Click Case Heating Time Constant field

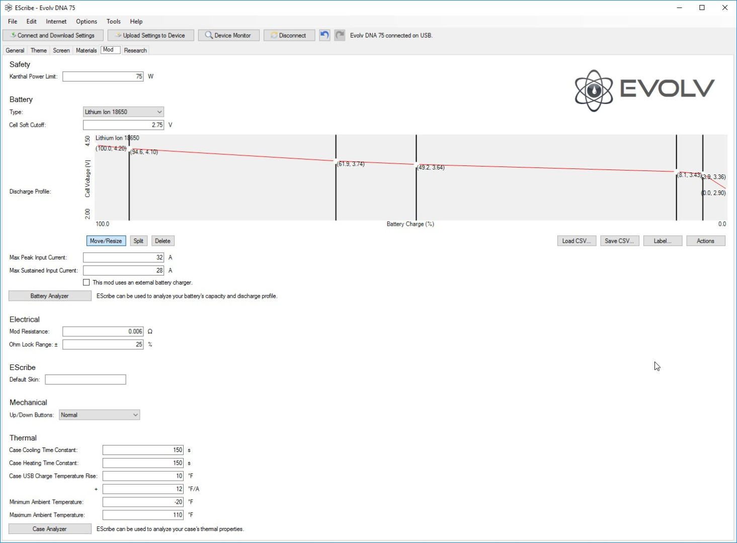pyautogui.click(x=143, y=463)
